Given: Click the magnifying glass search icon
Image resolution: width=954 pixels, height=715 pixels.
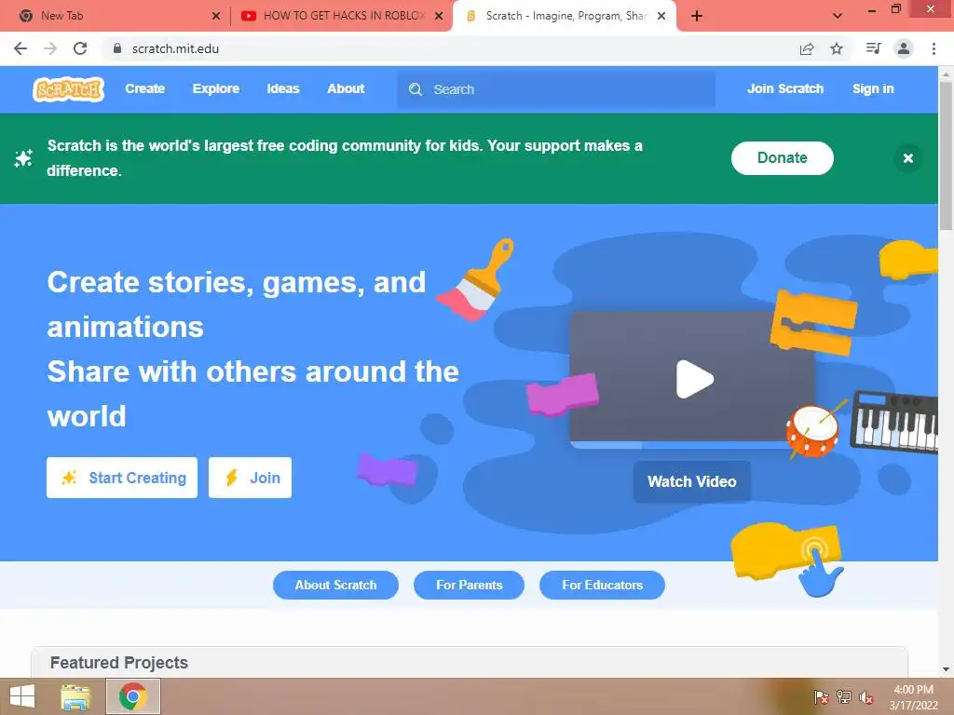Looking at the screenshot, I should pos(416,89).
